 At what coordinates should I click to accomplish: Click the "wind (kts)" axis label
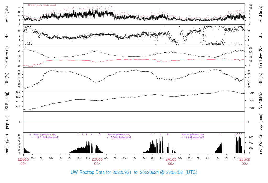point(7,14)
